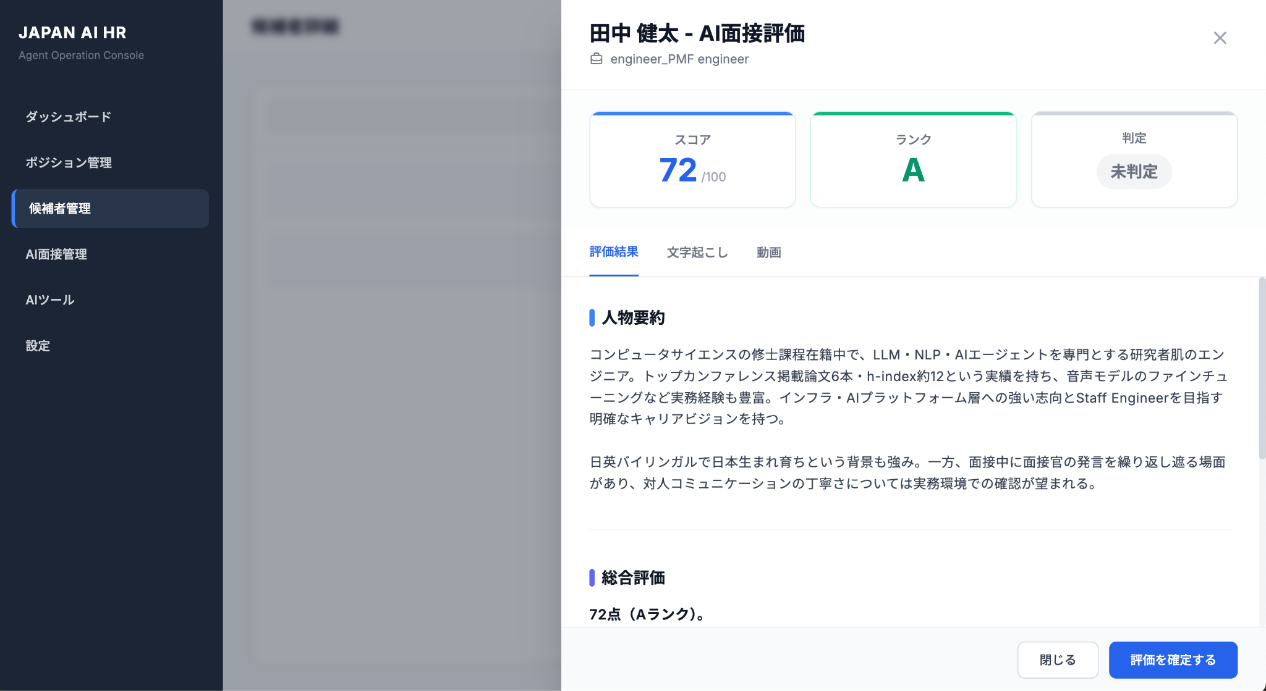
Task: Open 設定 in the sidebar
Action: coord(38,345)
